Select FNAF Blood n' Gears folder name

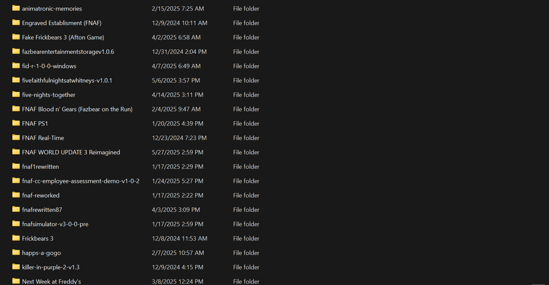coord(77,109)
